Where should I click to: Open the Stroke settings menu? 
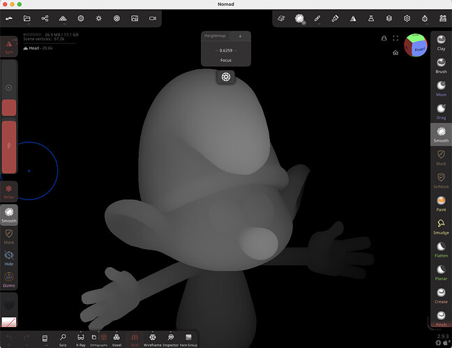281,18
